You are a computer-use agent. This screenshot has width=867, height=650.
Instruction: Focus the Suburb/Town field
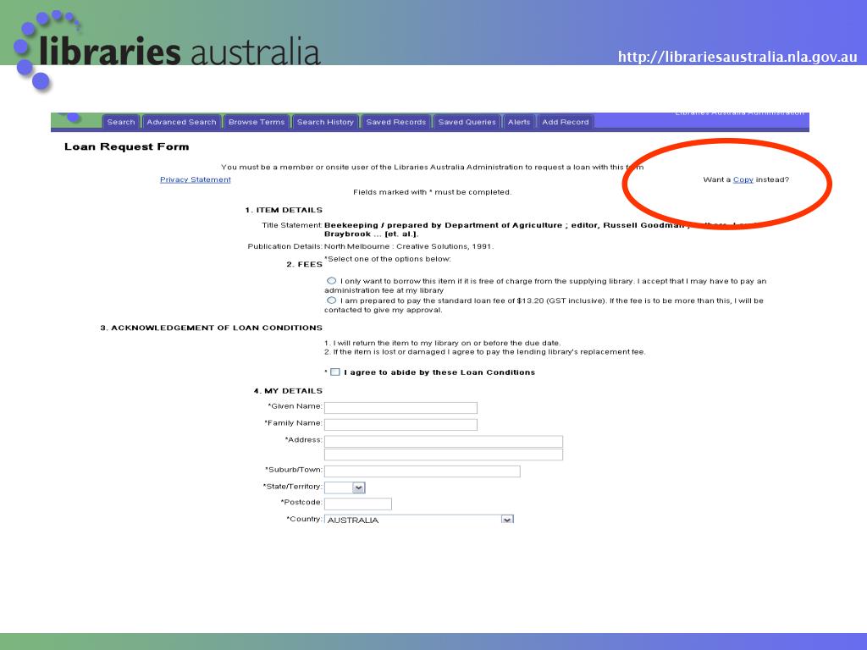tap(422, 471)
